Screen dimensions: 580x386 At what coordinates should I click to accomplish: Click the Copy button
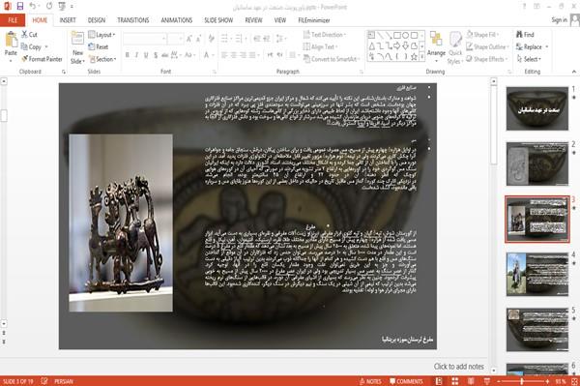(x=31, y=46)
